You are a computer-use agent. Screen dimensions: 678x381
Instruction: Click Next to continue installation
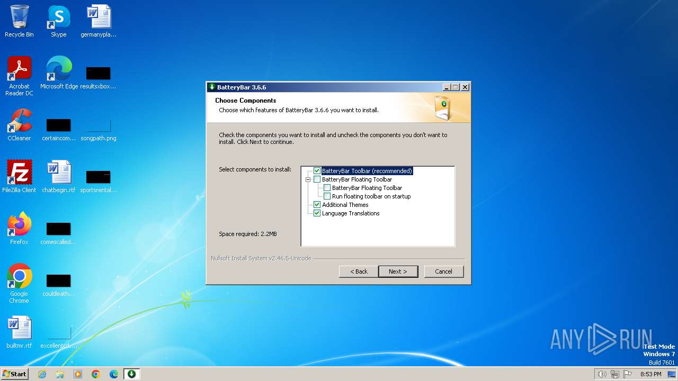click(398, 271)
